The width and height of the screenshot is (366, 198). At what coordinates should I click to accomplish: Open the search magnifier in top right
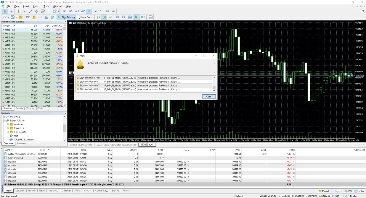363,11
